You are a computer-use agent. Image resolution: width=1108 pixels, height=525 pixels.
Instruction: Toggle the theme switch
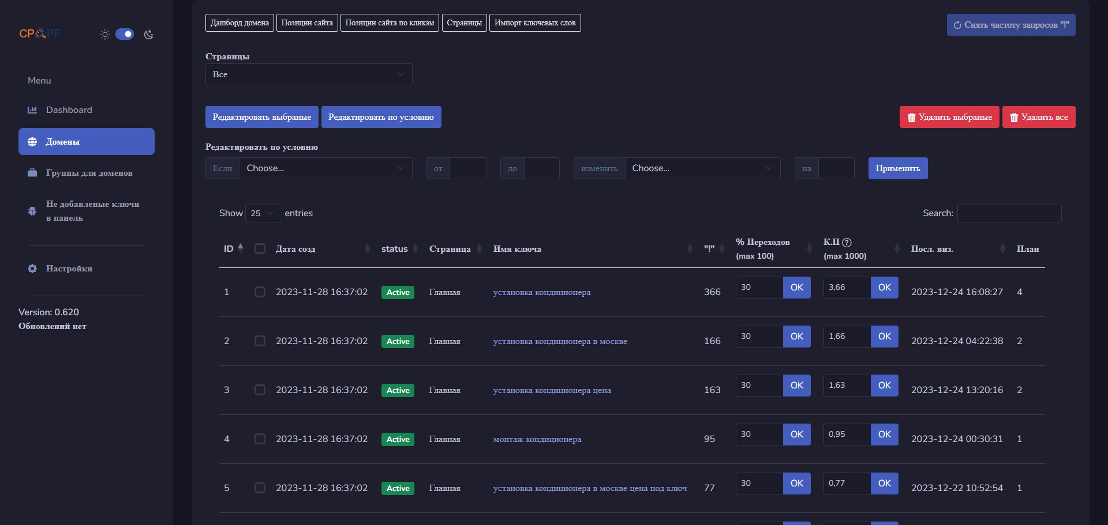point(125,34)
